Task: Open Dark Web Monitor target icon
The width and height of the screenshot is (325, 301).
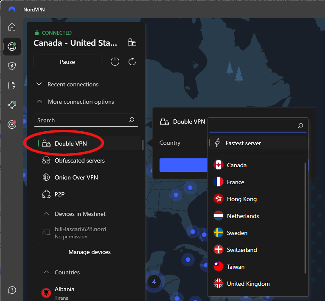Action: tap(12, 124)
